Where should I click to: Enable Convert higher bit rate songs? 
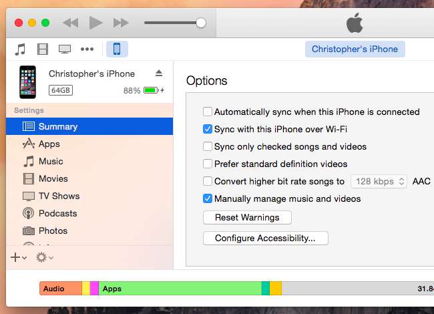pyautogui.click(x=208, y=181)
